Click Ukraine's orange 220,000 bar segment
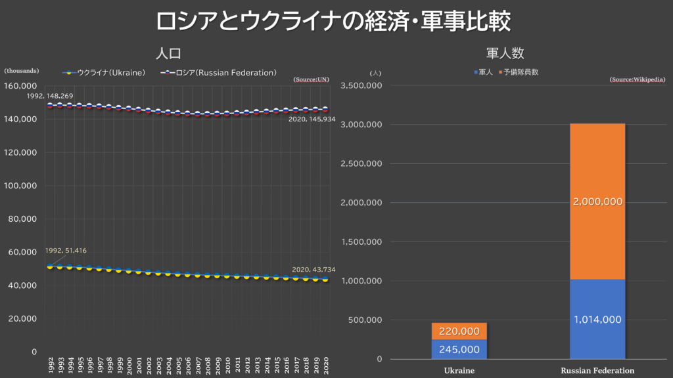Screen dimensions: 673x378 click(x=459, y=331)
